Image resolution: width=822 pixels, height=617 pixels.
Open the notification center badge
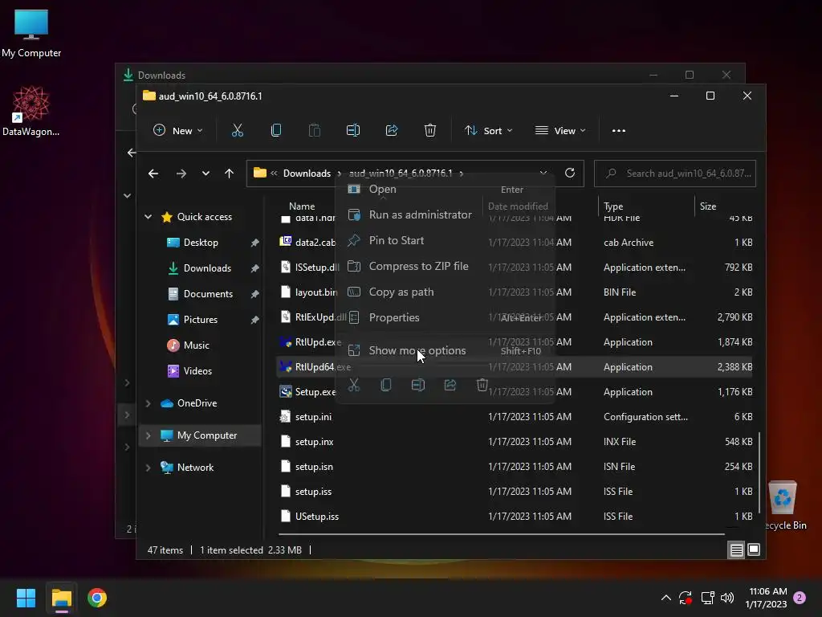tap(800, 598)
